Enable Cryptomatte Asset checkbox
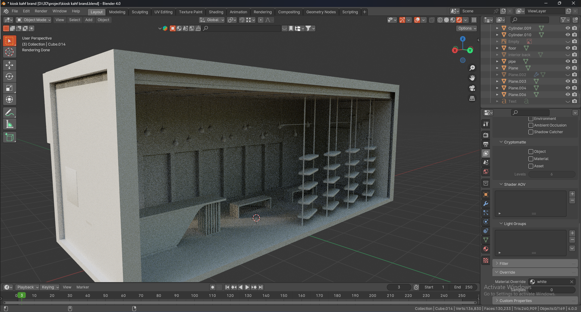Image resolution: width=581 pixels, height=312 pixels. pyautogui.click(x=531, y=166)
